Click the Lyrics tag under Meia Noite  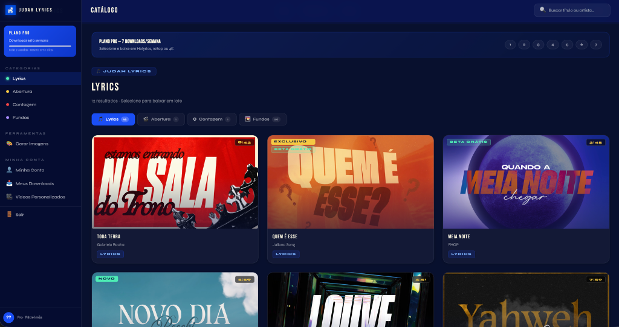(x=461, y=254)
